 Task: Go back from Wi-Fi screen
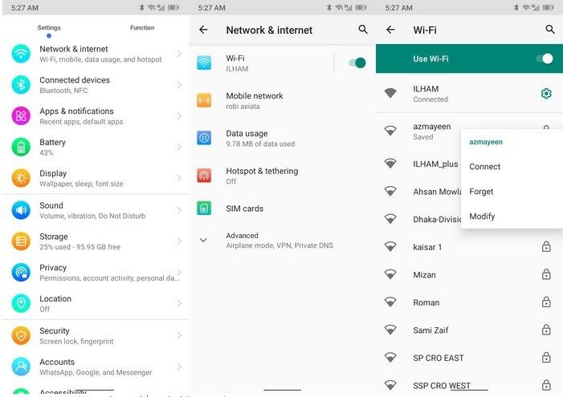click(390, 30)
